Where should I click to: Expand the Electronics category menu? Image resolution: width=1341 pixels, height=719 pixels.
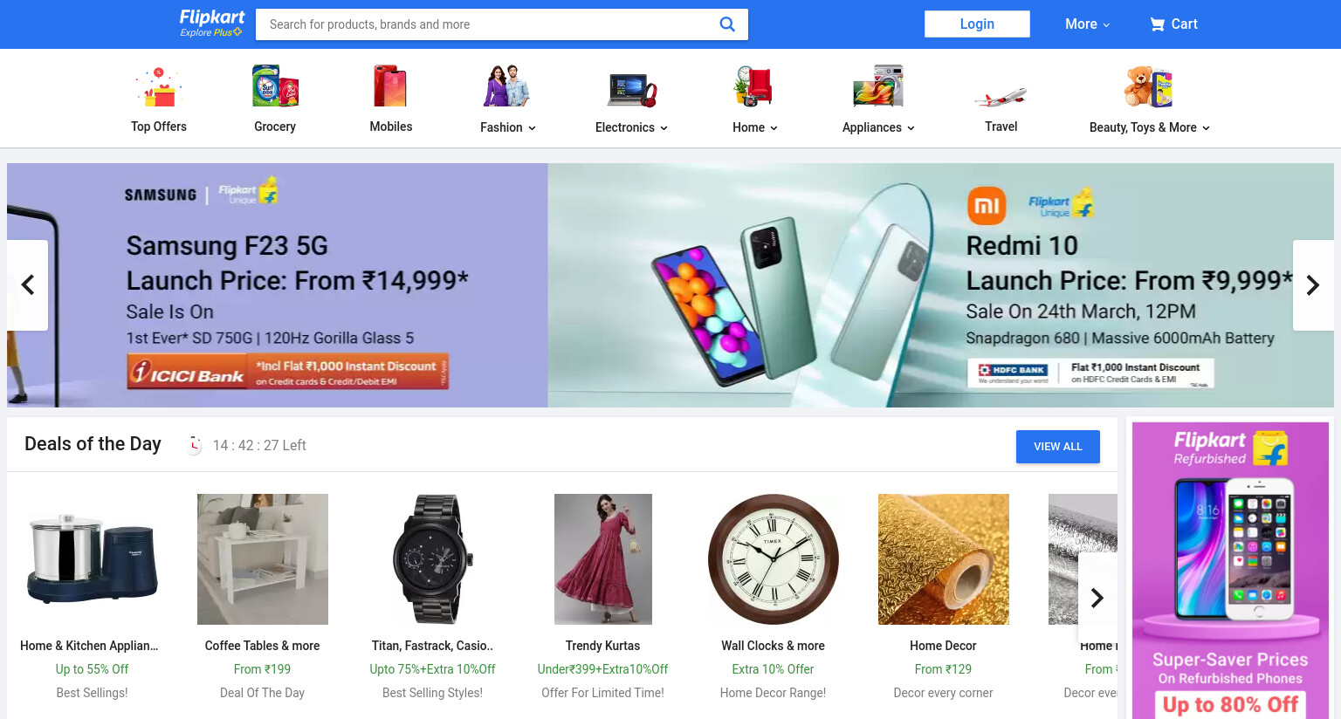tap(631, 127)
